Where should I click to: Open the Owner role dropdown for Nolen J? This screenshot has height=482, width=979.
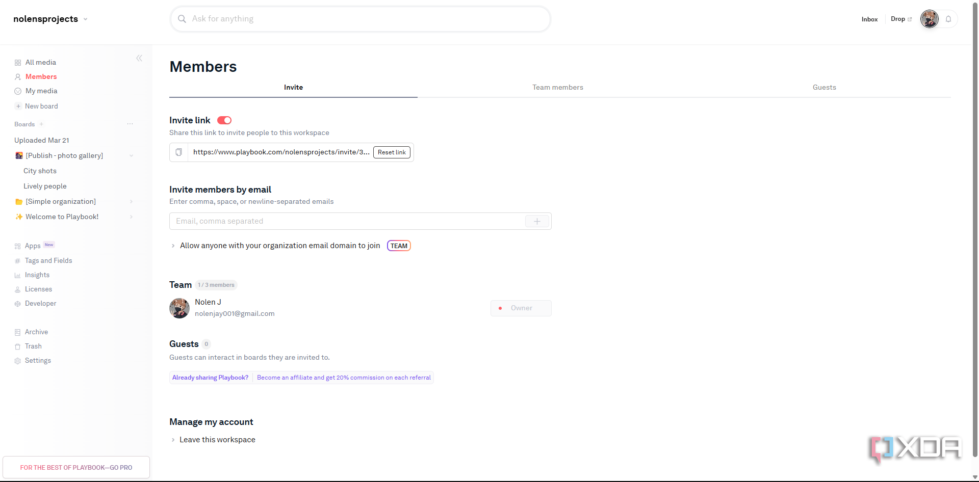coord(521,308)
